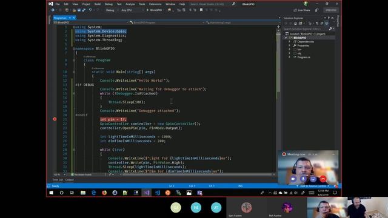Toggle the breakpoint on the int pin line
Viewport: 388px width, 218px height.
click(55, 119)
